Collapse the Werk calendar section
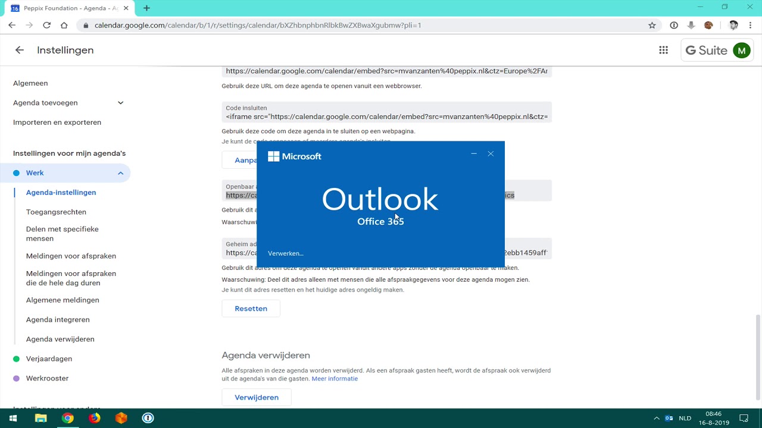Screen dimensions: 762x428 pos(120,173)
